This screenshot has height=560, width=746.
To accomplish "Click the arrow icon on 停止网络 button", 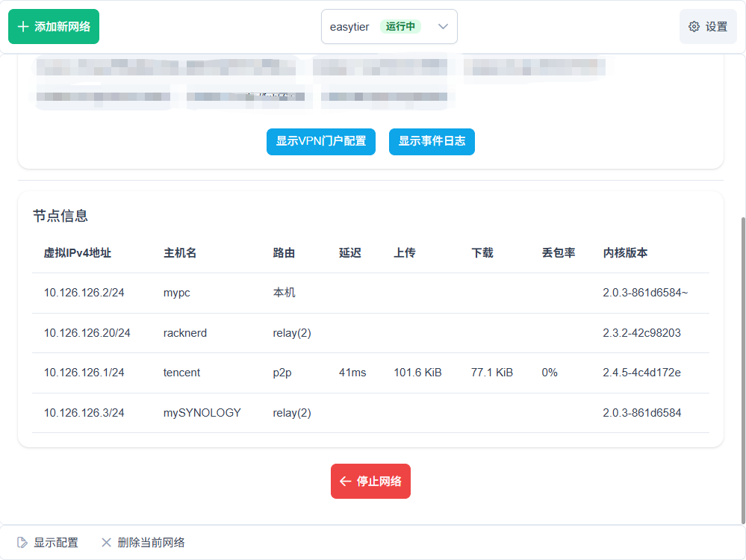I will tap(345, 482).
